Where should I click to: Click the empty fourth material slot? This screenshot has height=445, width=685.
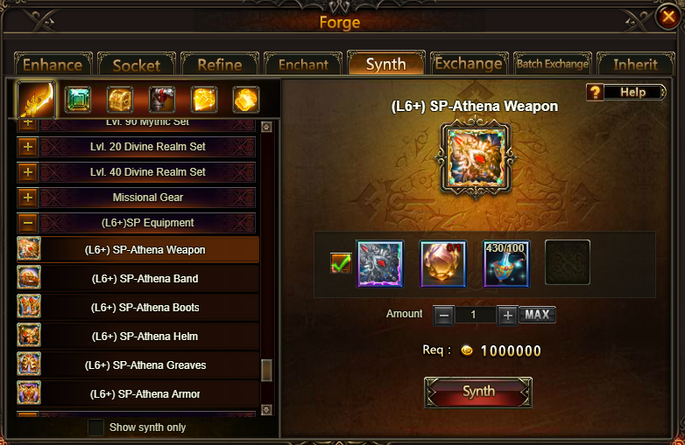point(568,262)
